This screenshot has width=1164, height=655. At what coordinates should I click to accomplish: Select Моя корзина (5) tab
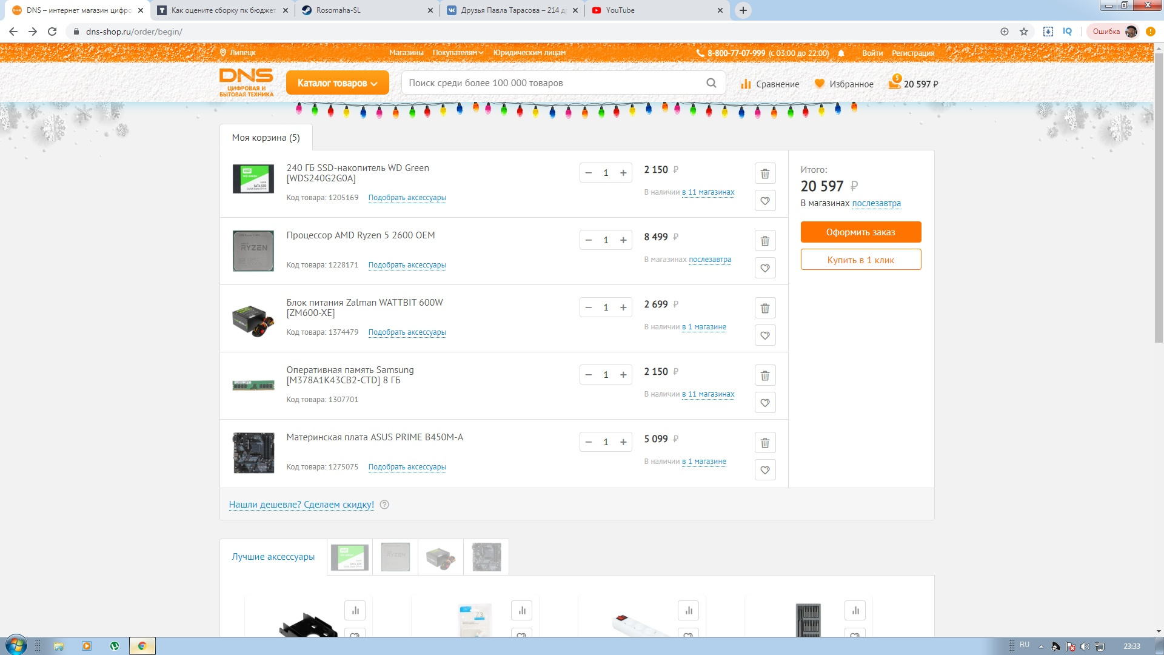[x=266, y=138]
